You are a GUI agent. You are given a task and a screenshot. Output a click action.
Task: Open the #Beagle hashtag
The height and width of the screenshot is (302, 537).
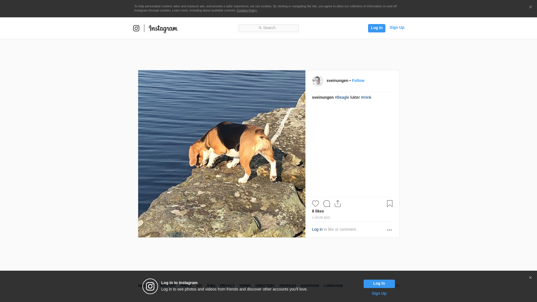[342, 97]
